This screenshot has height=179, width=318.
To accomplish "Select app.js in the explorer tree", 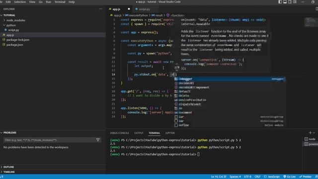I will [x=53, y=35].
